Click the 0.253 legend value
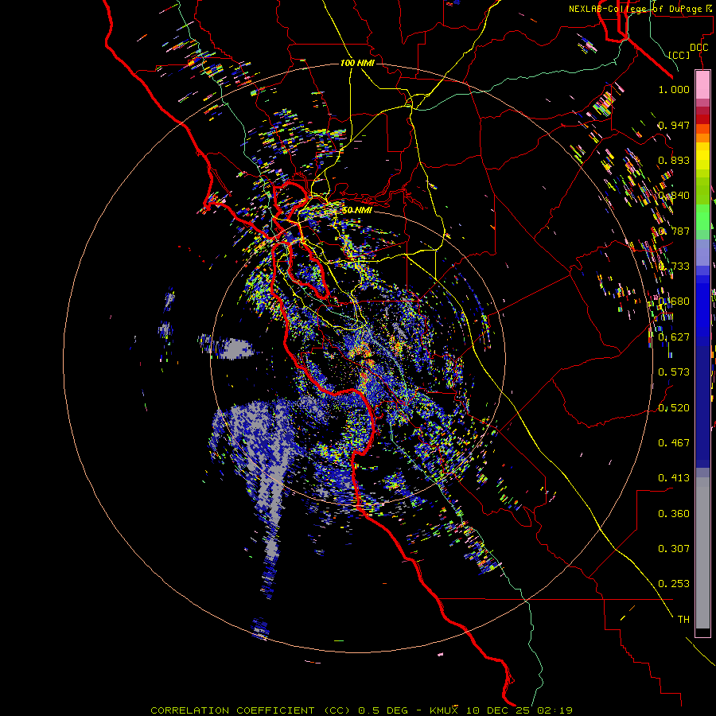The height and width of the screenshot is (716, 716). 674,584
